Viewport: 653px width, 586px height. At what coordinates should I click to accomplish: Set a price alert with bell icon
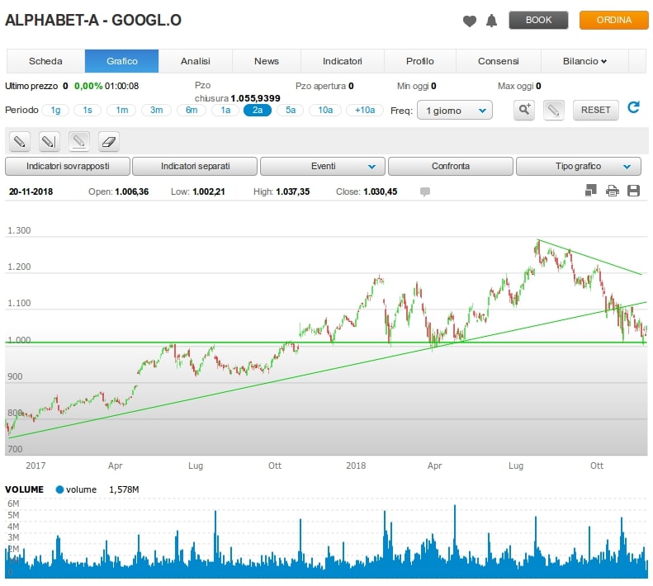pos(491,21)
